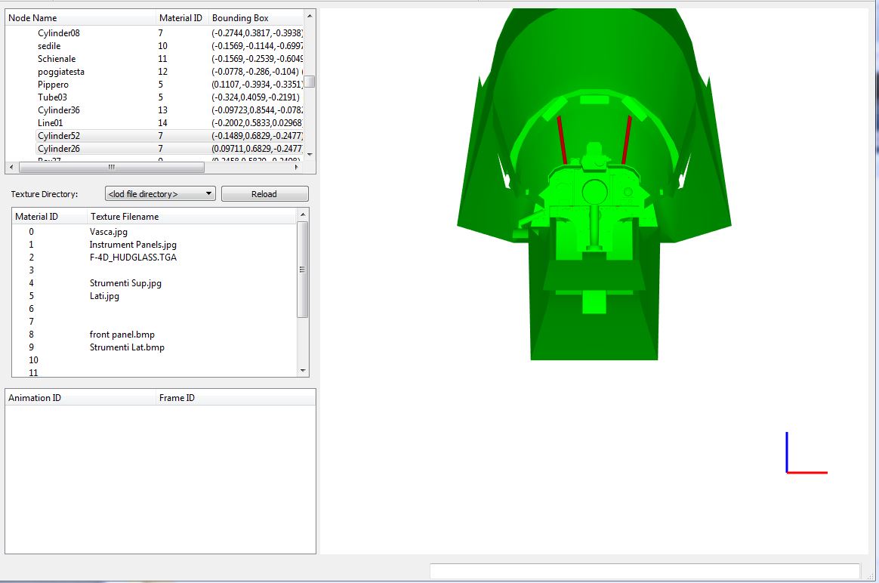This screenshot has width=879, height=583.
Task: Select texture Lati.jpg
Action: pyautogui.click(x=104, y=296)
